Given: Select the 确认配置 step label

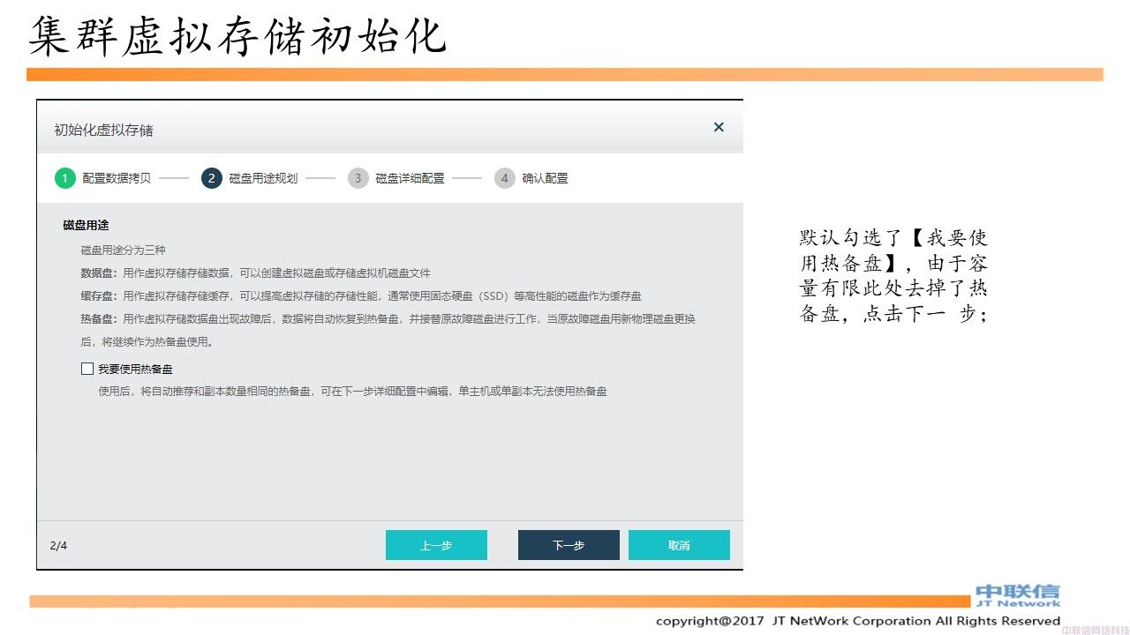Looking at the screenshot, I should (545, 178).
